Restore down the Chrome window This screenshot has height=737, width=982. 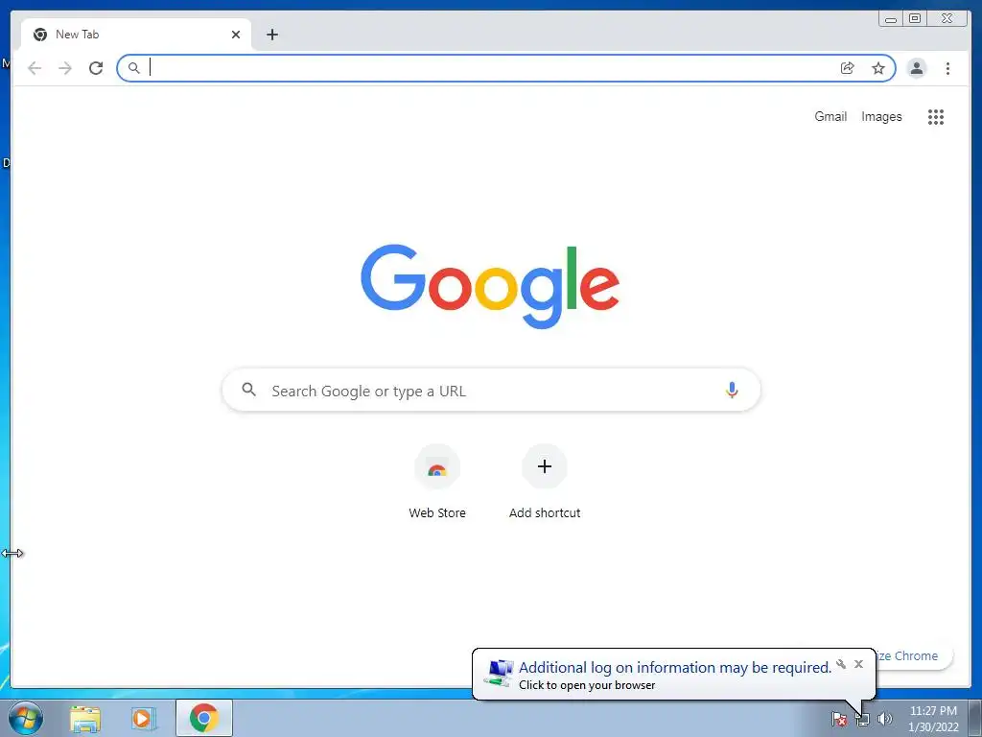click(x=915, y=19)
